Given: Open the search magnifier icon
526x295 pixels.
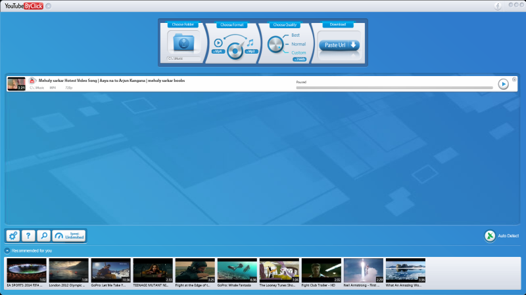Looking at the screenshot, I should tap(43, 236).
